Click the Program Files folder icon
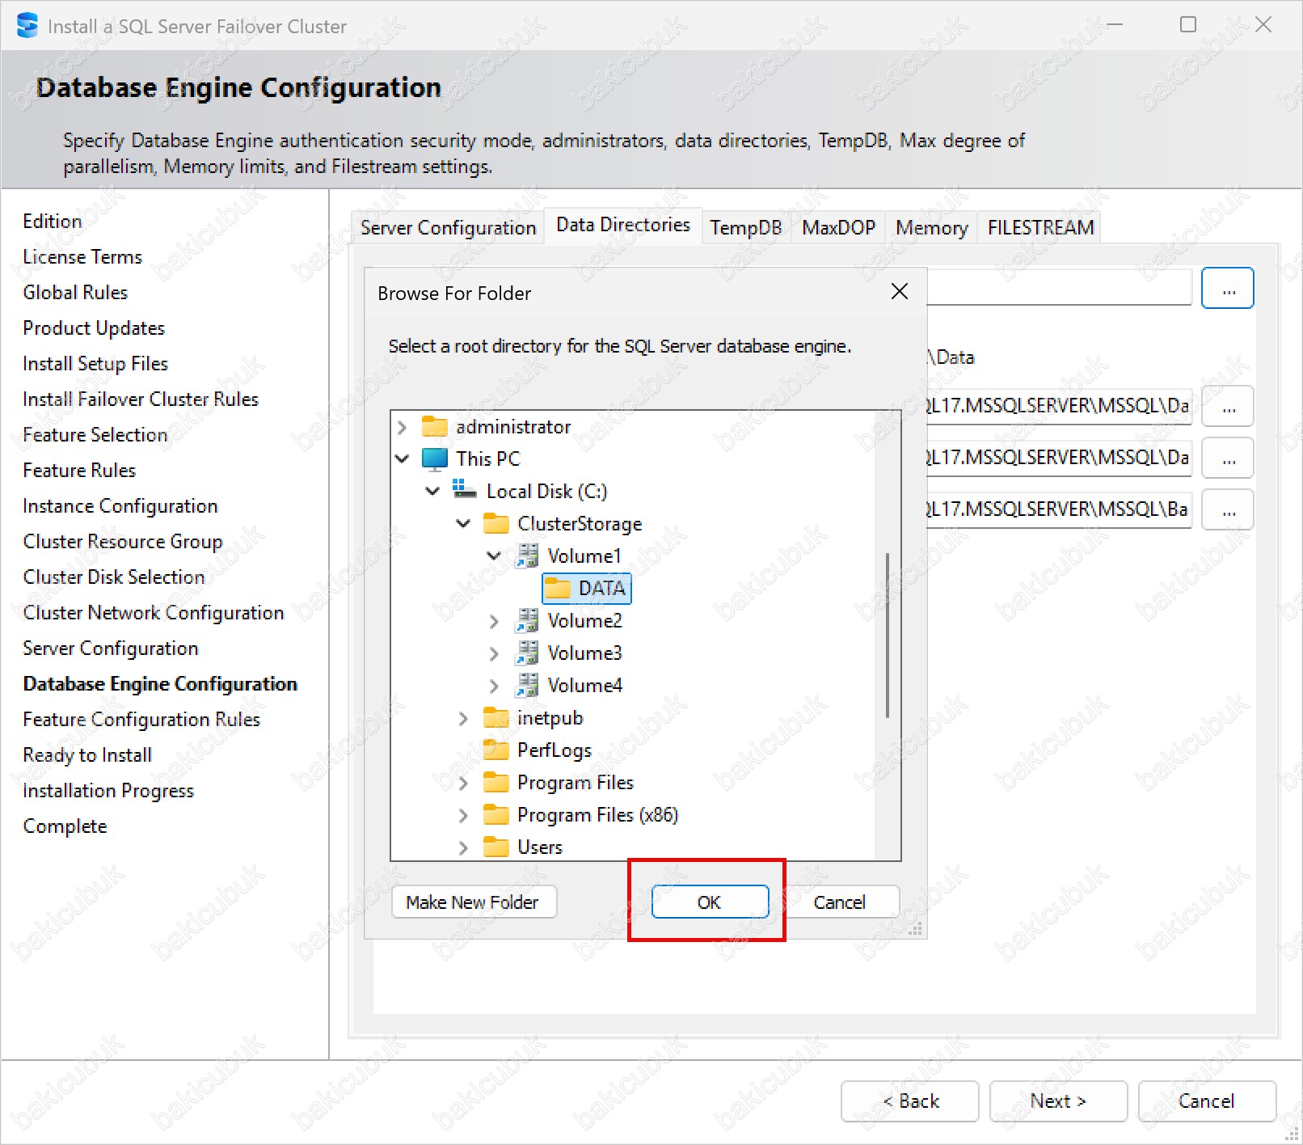1303x1145 pixels. pyautogui.click(x=496, y=783)
